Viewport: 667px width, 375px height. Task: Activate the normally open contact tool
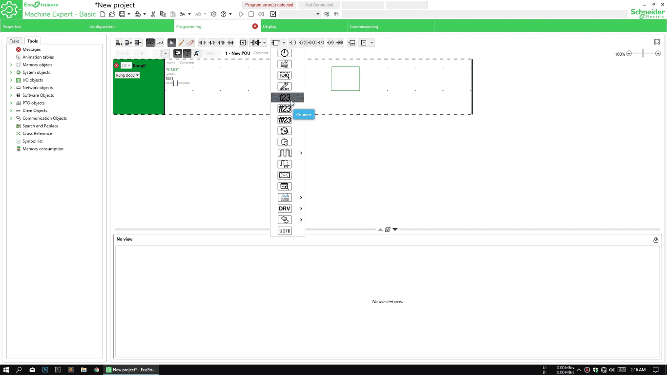click(x=202, y=42)
